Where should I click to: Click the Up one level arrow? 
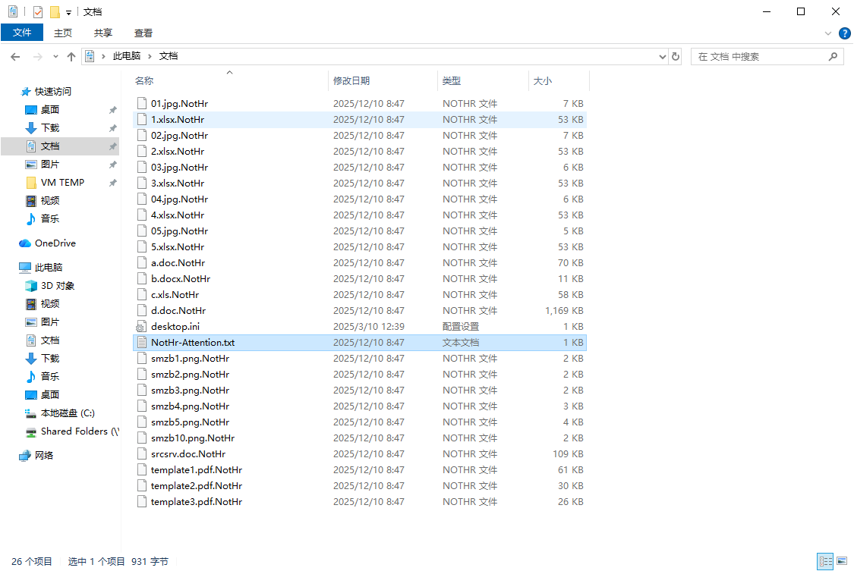[71, 57]
